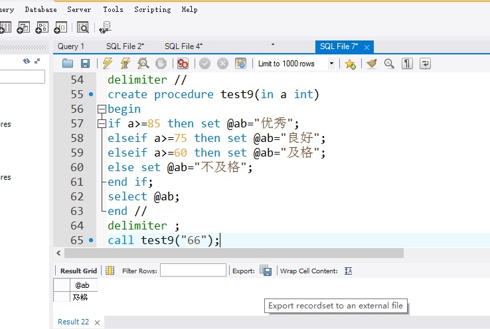The height and width of the screenshot is (329, 490).
Task: Switch to the SQL File 4* tab
Action: pyautogui.click(x=183, y=46)
